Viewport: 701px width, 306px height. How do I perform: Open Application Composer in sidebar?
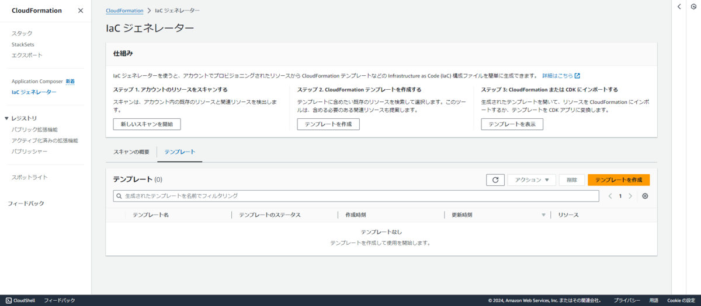(37, 81)
